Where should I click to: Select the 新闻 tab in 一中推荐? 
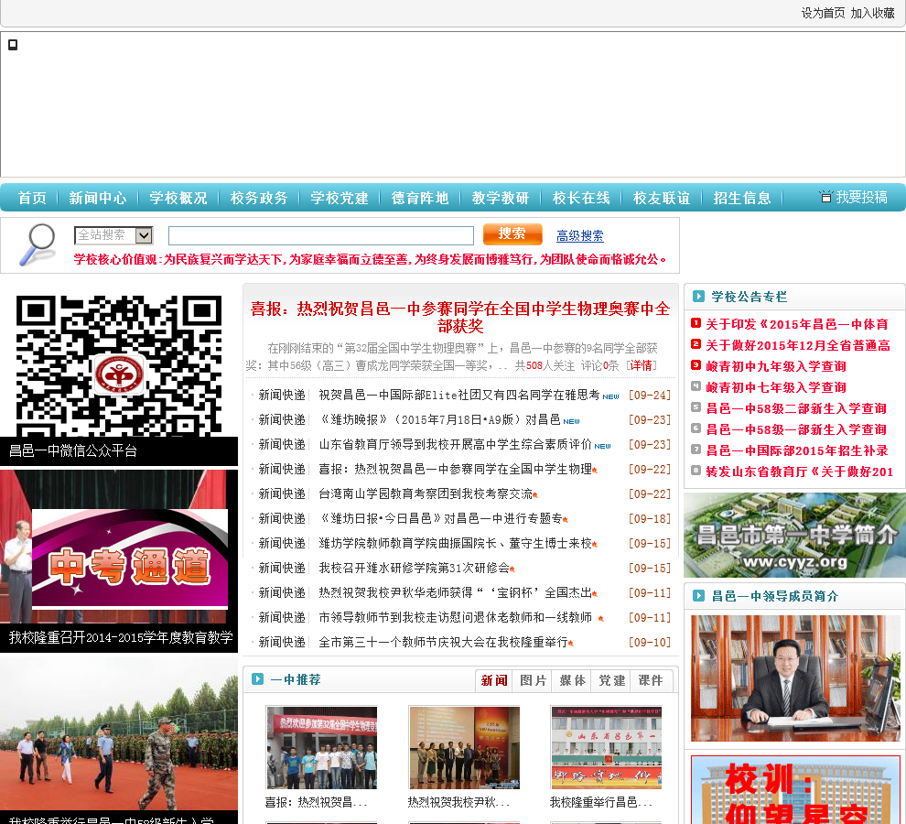(494, 680)
